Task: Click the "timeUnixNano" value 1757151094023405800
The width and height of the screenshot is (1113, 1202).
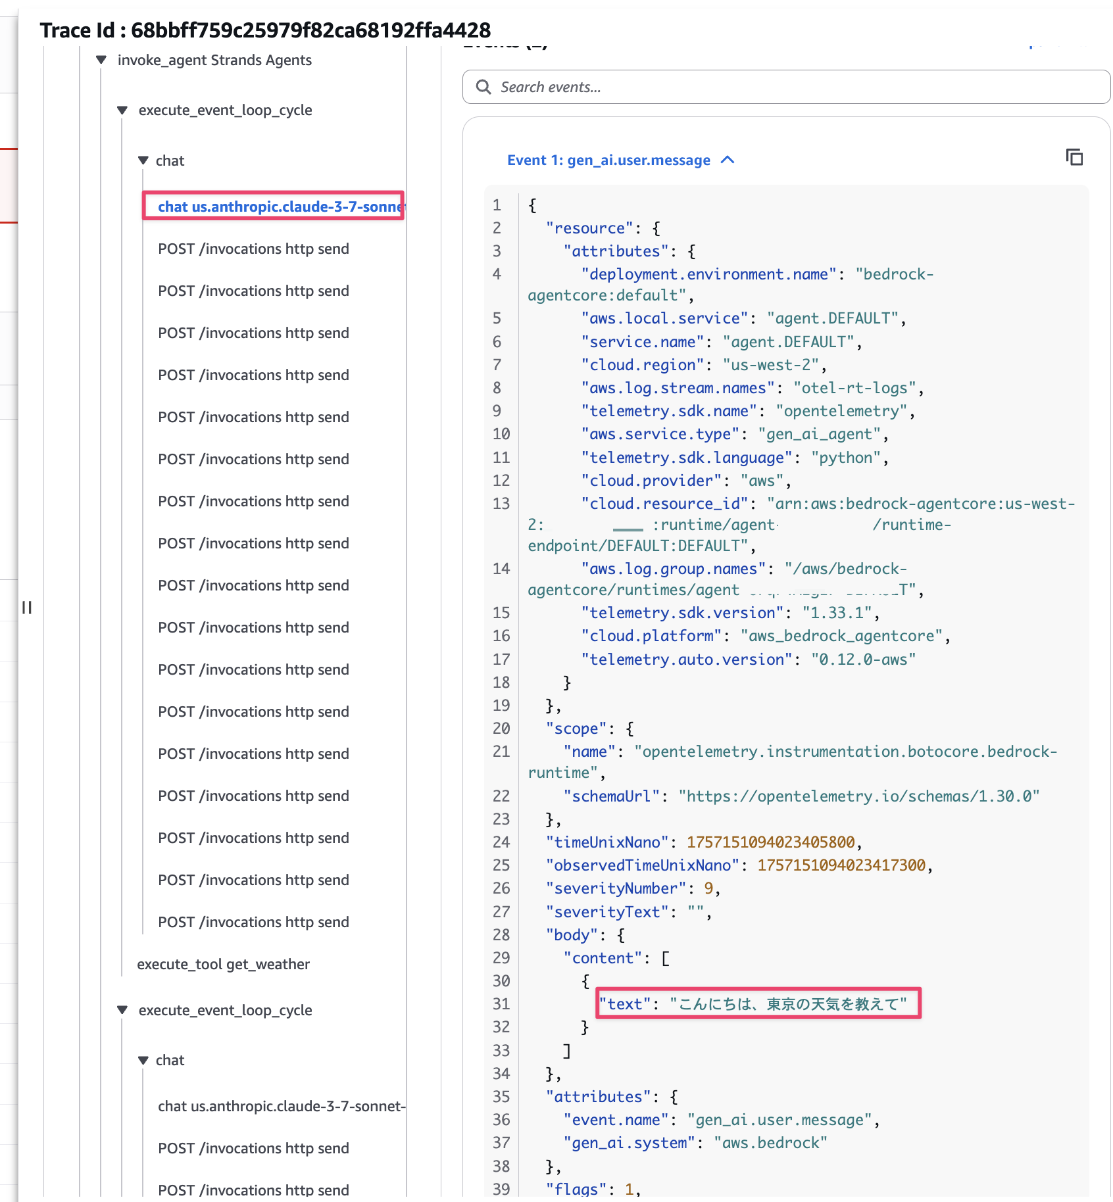Action: point(770,842)
